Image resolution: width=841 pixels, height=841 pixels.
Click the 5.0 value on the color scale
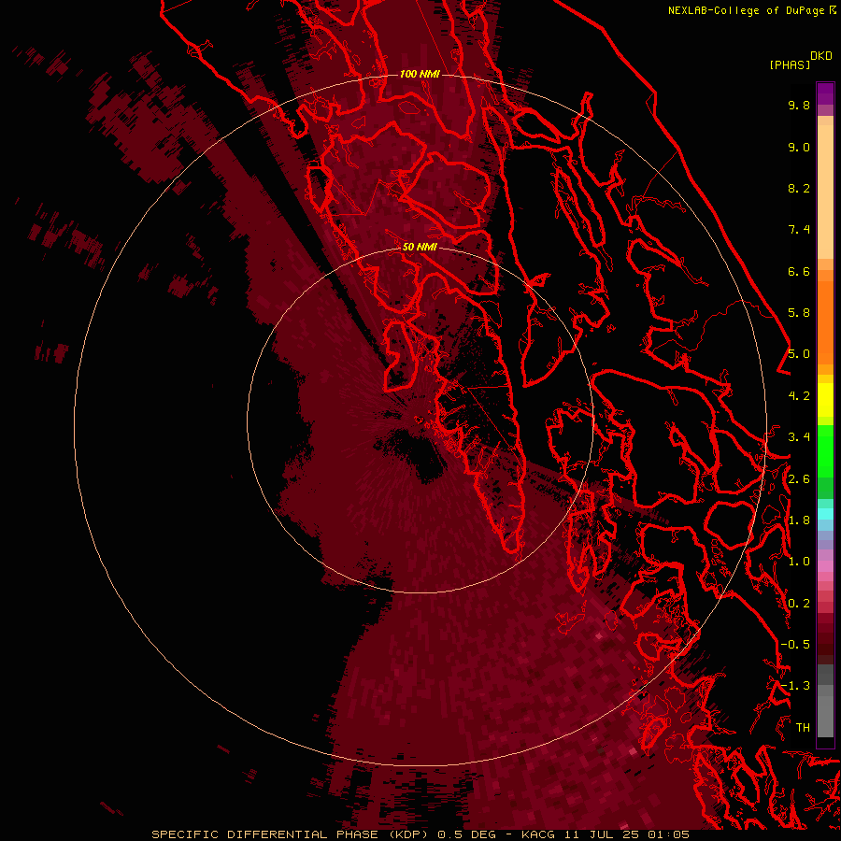799,354
